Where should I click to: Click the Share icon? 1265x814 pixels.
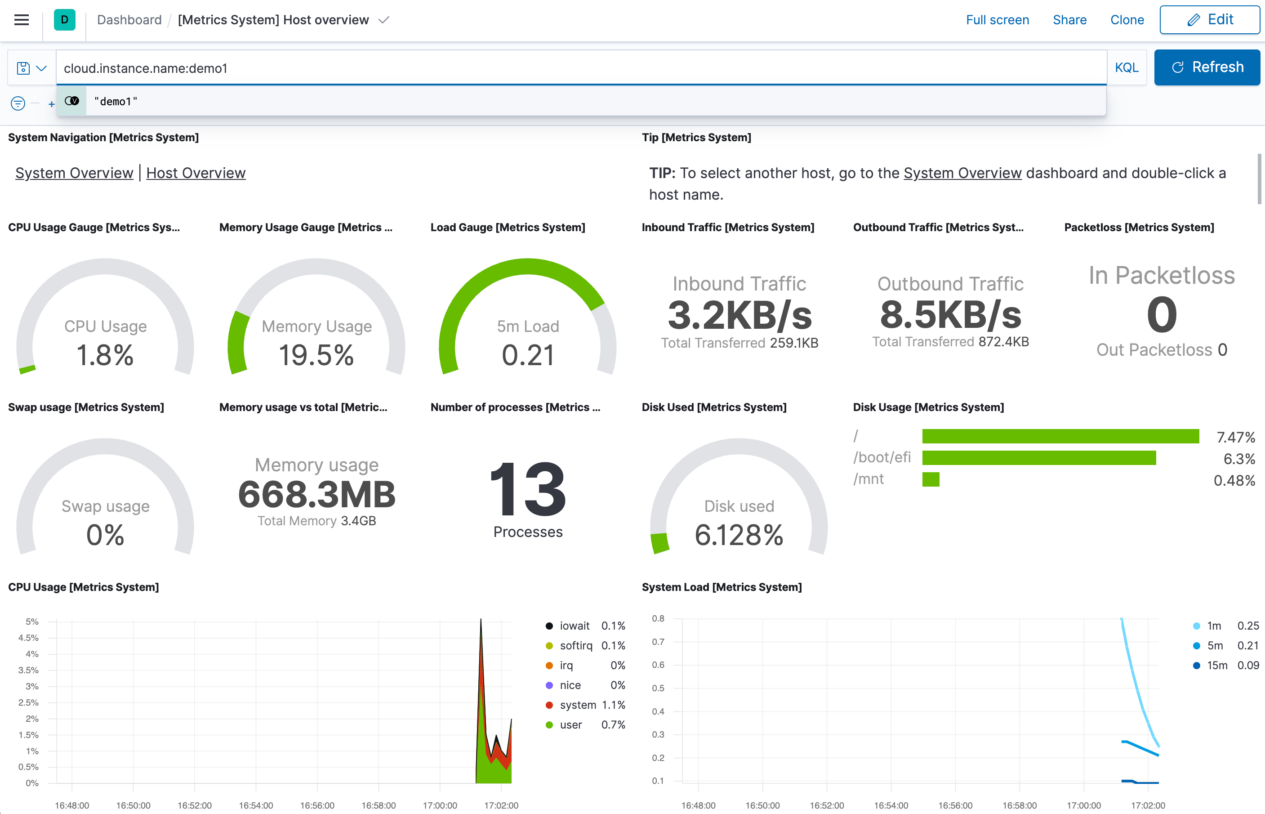click(1069, 19)
